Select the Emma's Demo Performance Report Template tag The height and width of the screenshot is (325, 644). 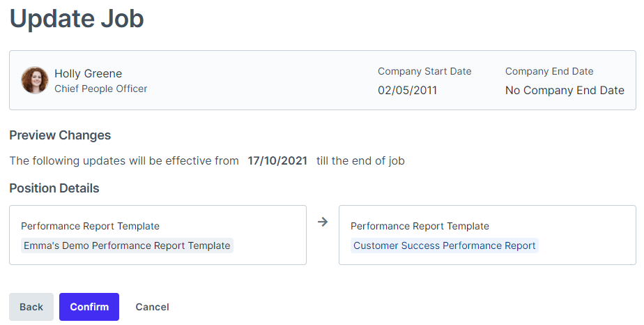[x=127, y=245]
